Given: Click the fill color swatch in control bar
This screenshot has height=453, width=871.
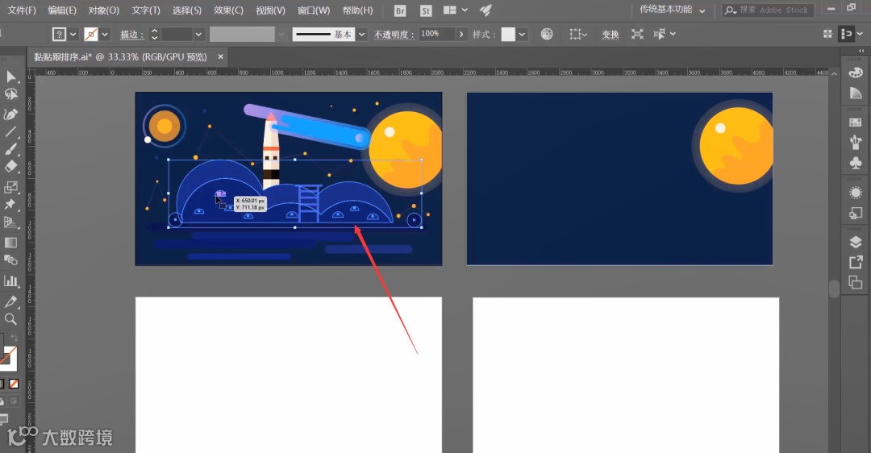Looking at the screenshot, I should 59,35.
